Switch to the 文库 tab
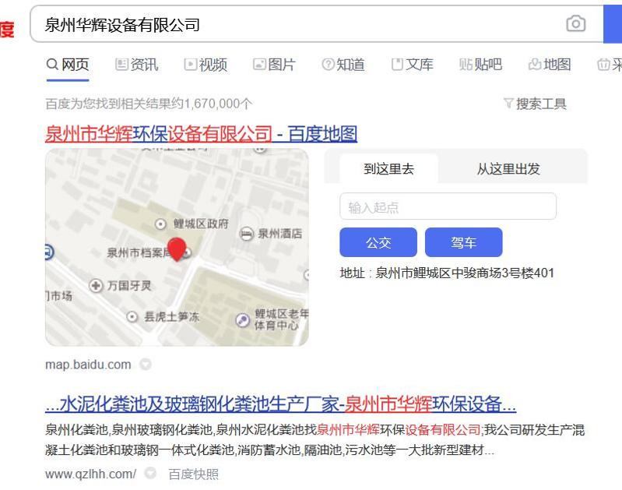Image resolution: width=622 pixels, height=490 pixels. (412, 65)
